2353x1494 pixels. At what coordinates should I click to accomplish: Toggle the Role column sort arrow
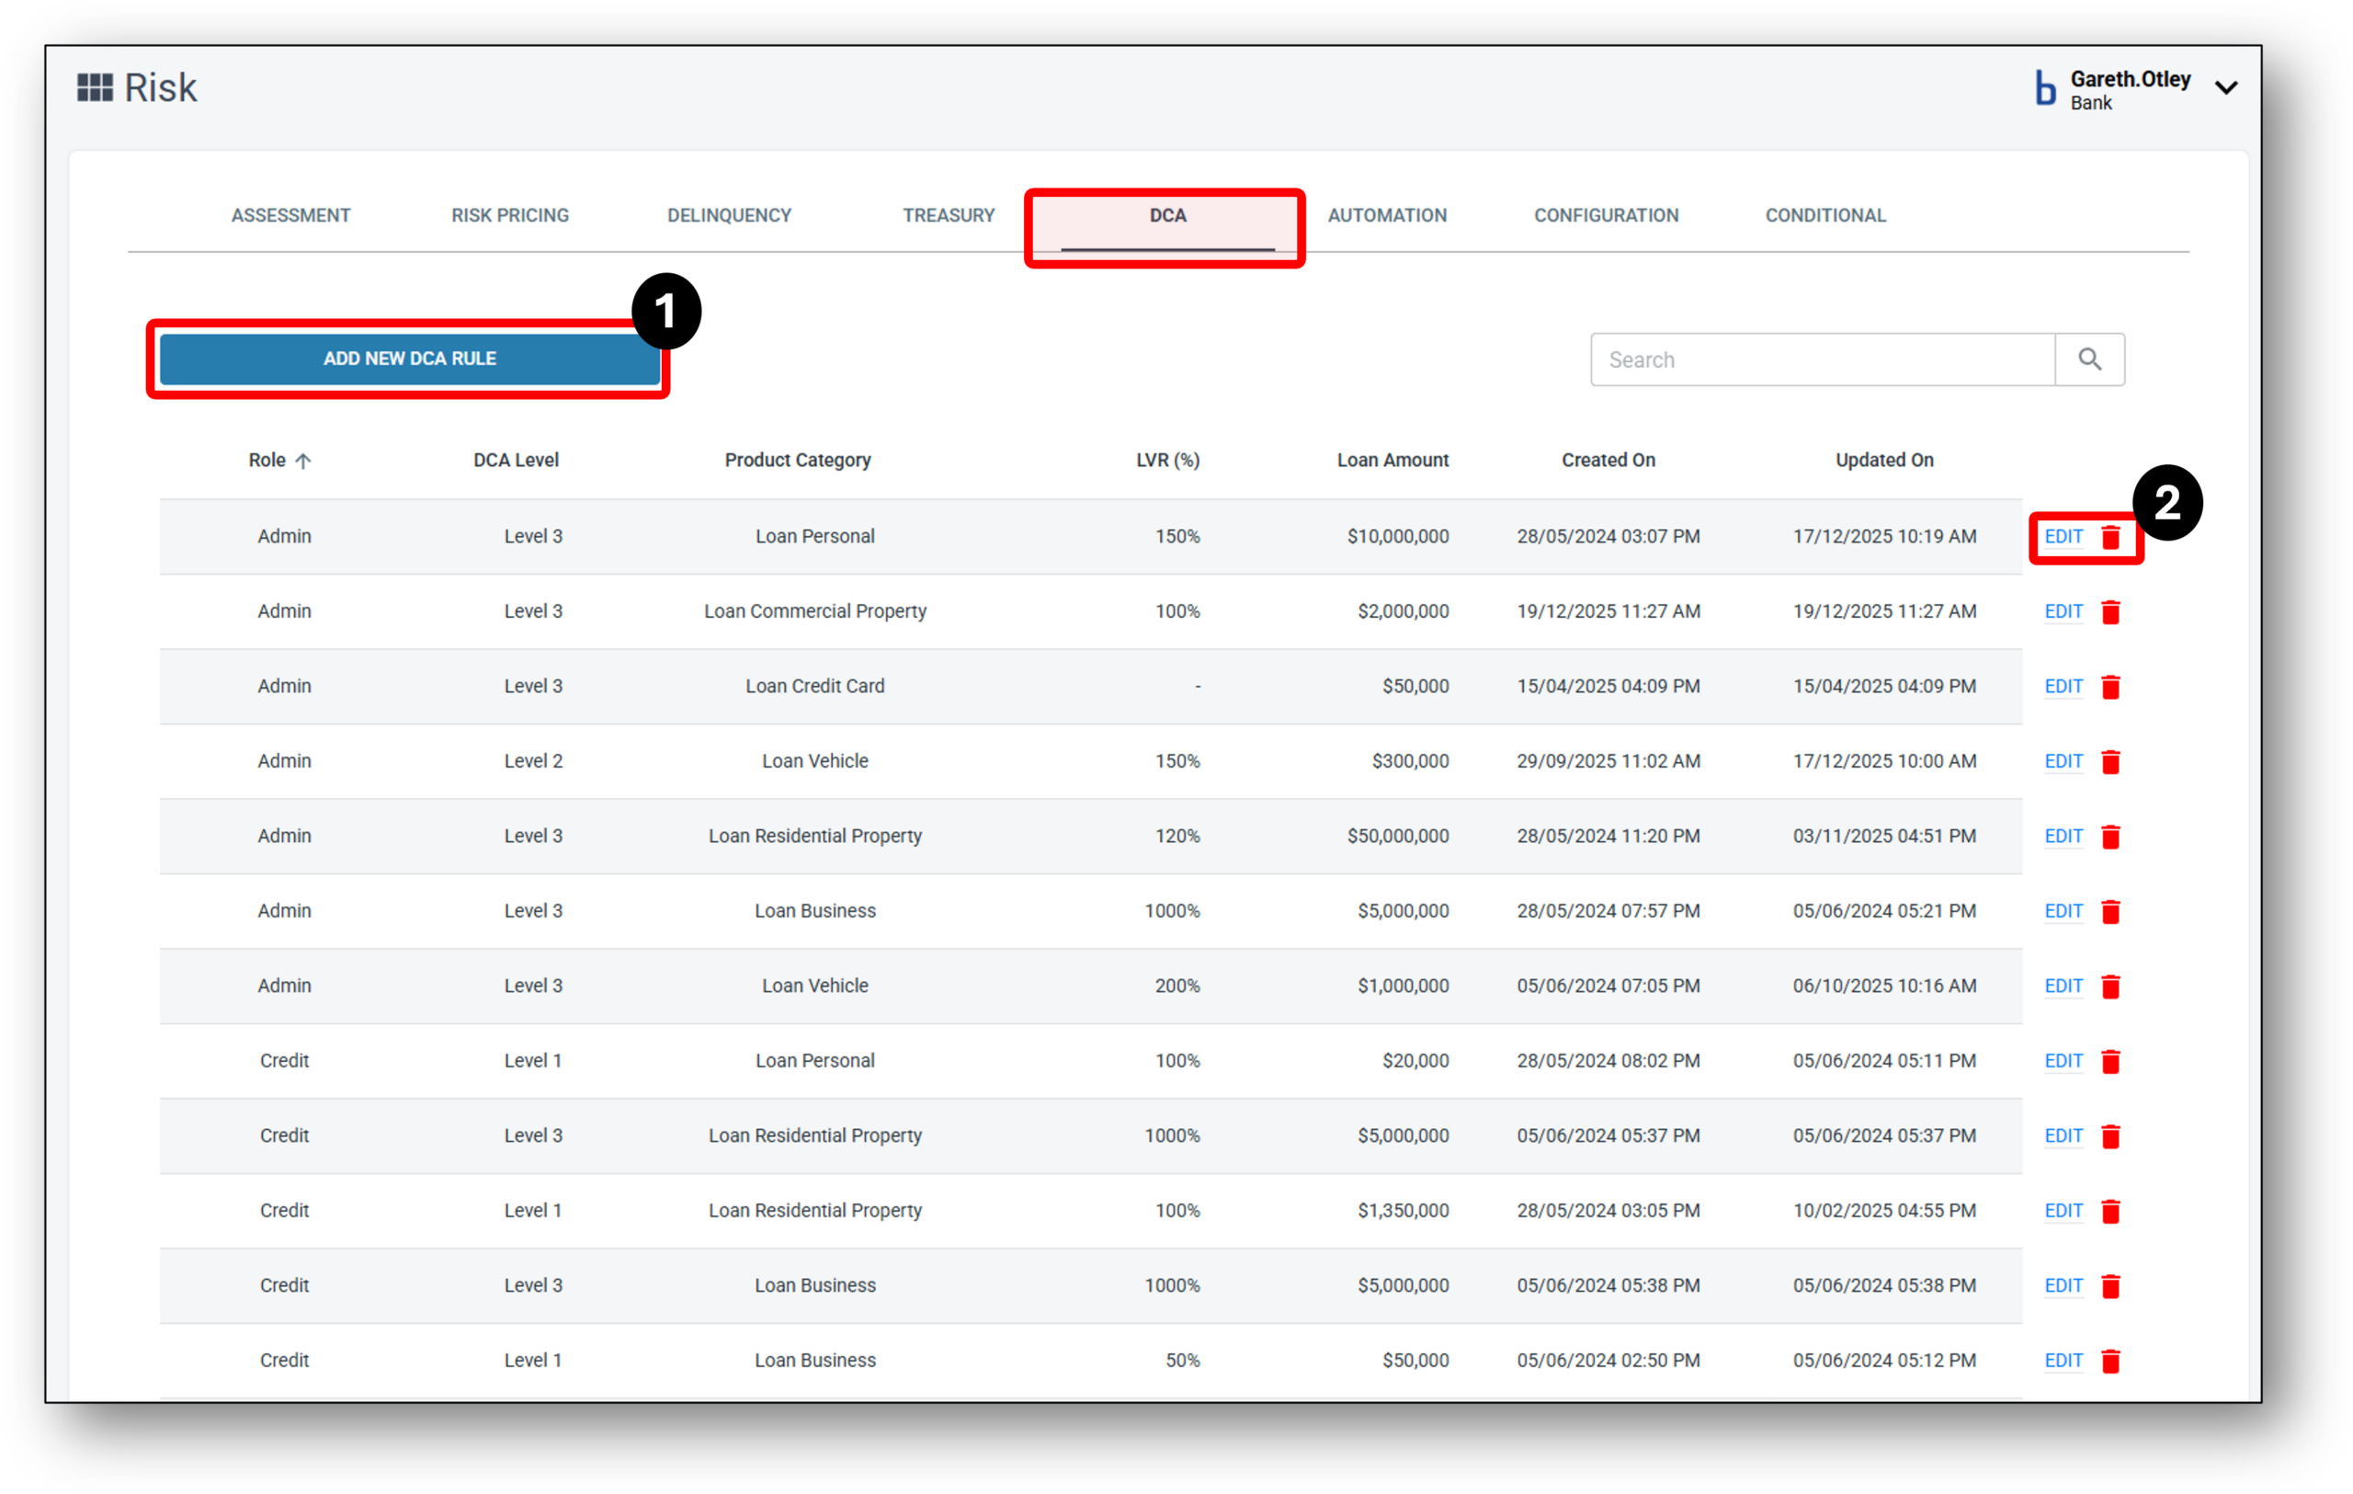304,460
